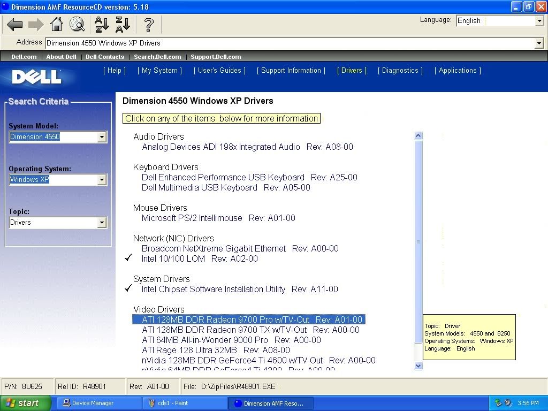Select Dell Multimedia USB Keyboard driver

click(226, 187)
